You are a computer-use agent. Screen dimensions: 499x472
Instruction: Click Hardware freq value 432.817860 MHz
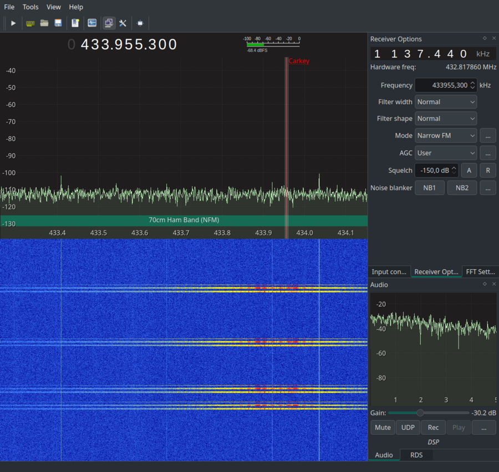(x=471, y=67)
